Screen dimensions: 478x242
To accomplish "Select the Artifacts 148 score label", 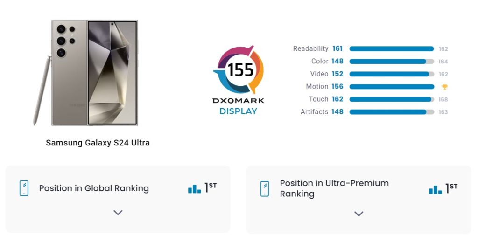I will pyautogui.click(x=322, y=112).
